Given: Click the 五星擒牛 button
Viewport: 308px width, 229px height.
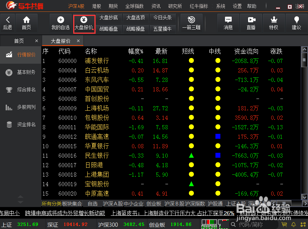Looking at the screenshot, I should [162, 29].
